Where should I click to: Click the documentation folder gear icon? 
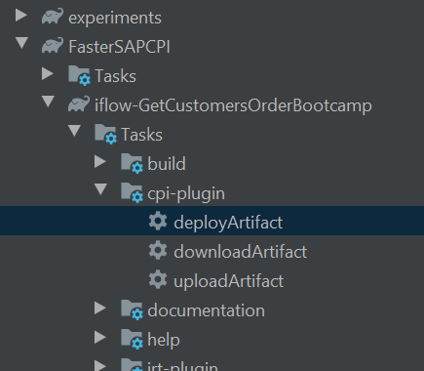(132, 309)
